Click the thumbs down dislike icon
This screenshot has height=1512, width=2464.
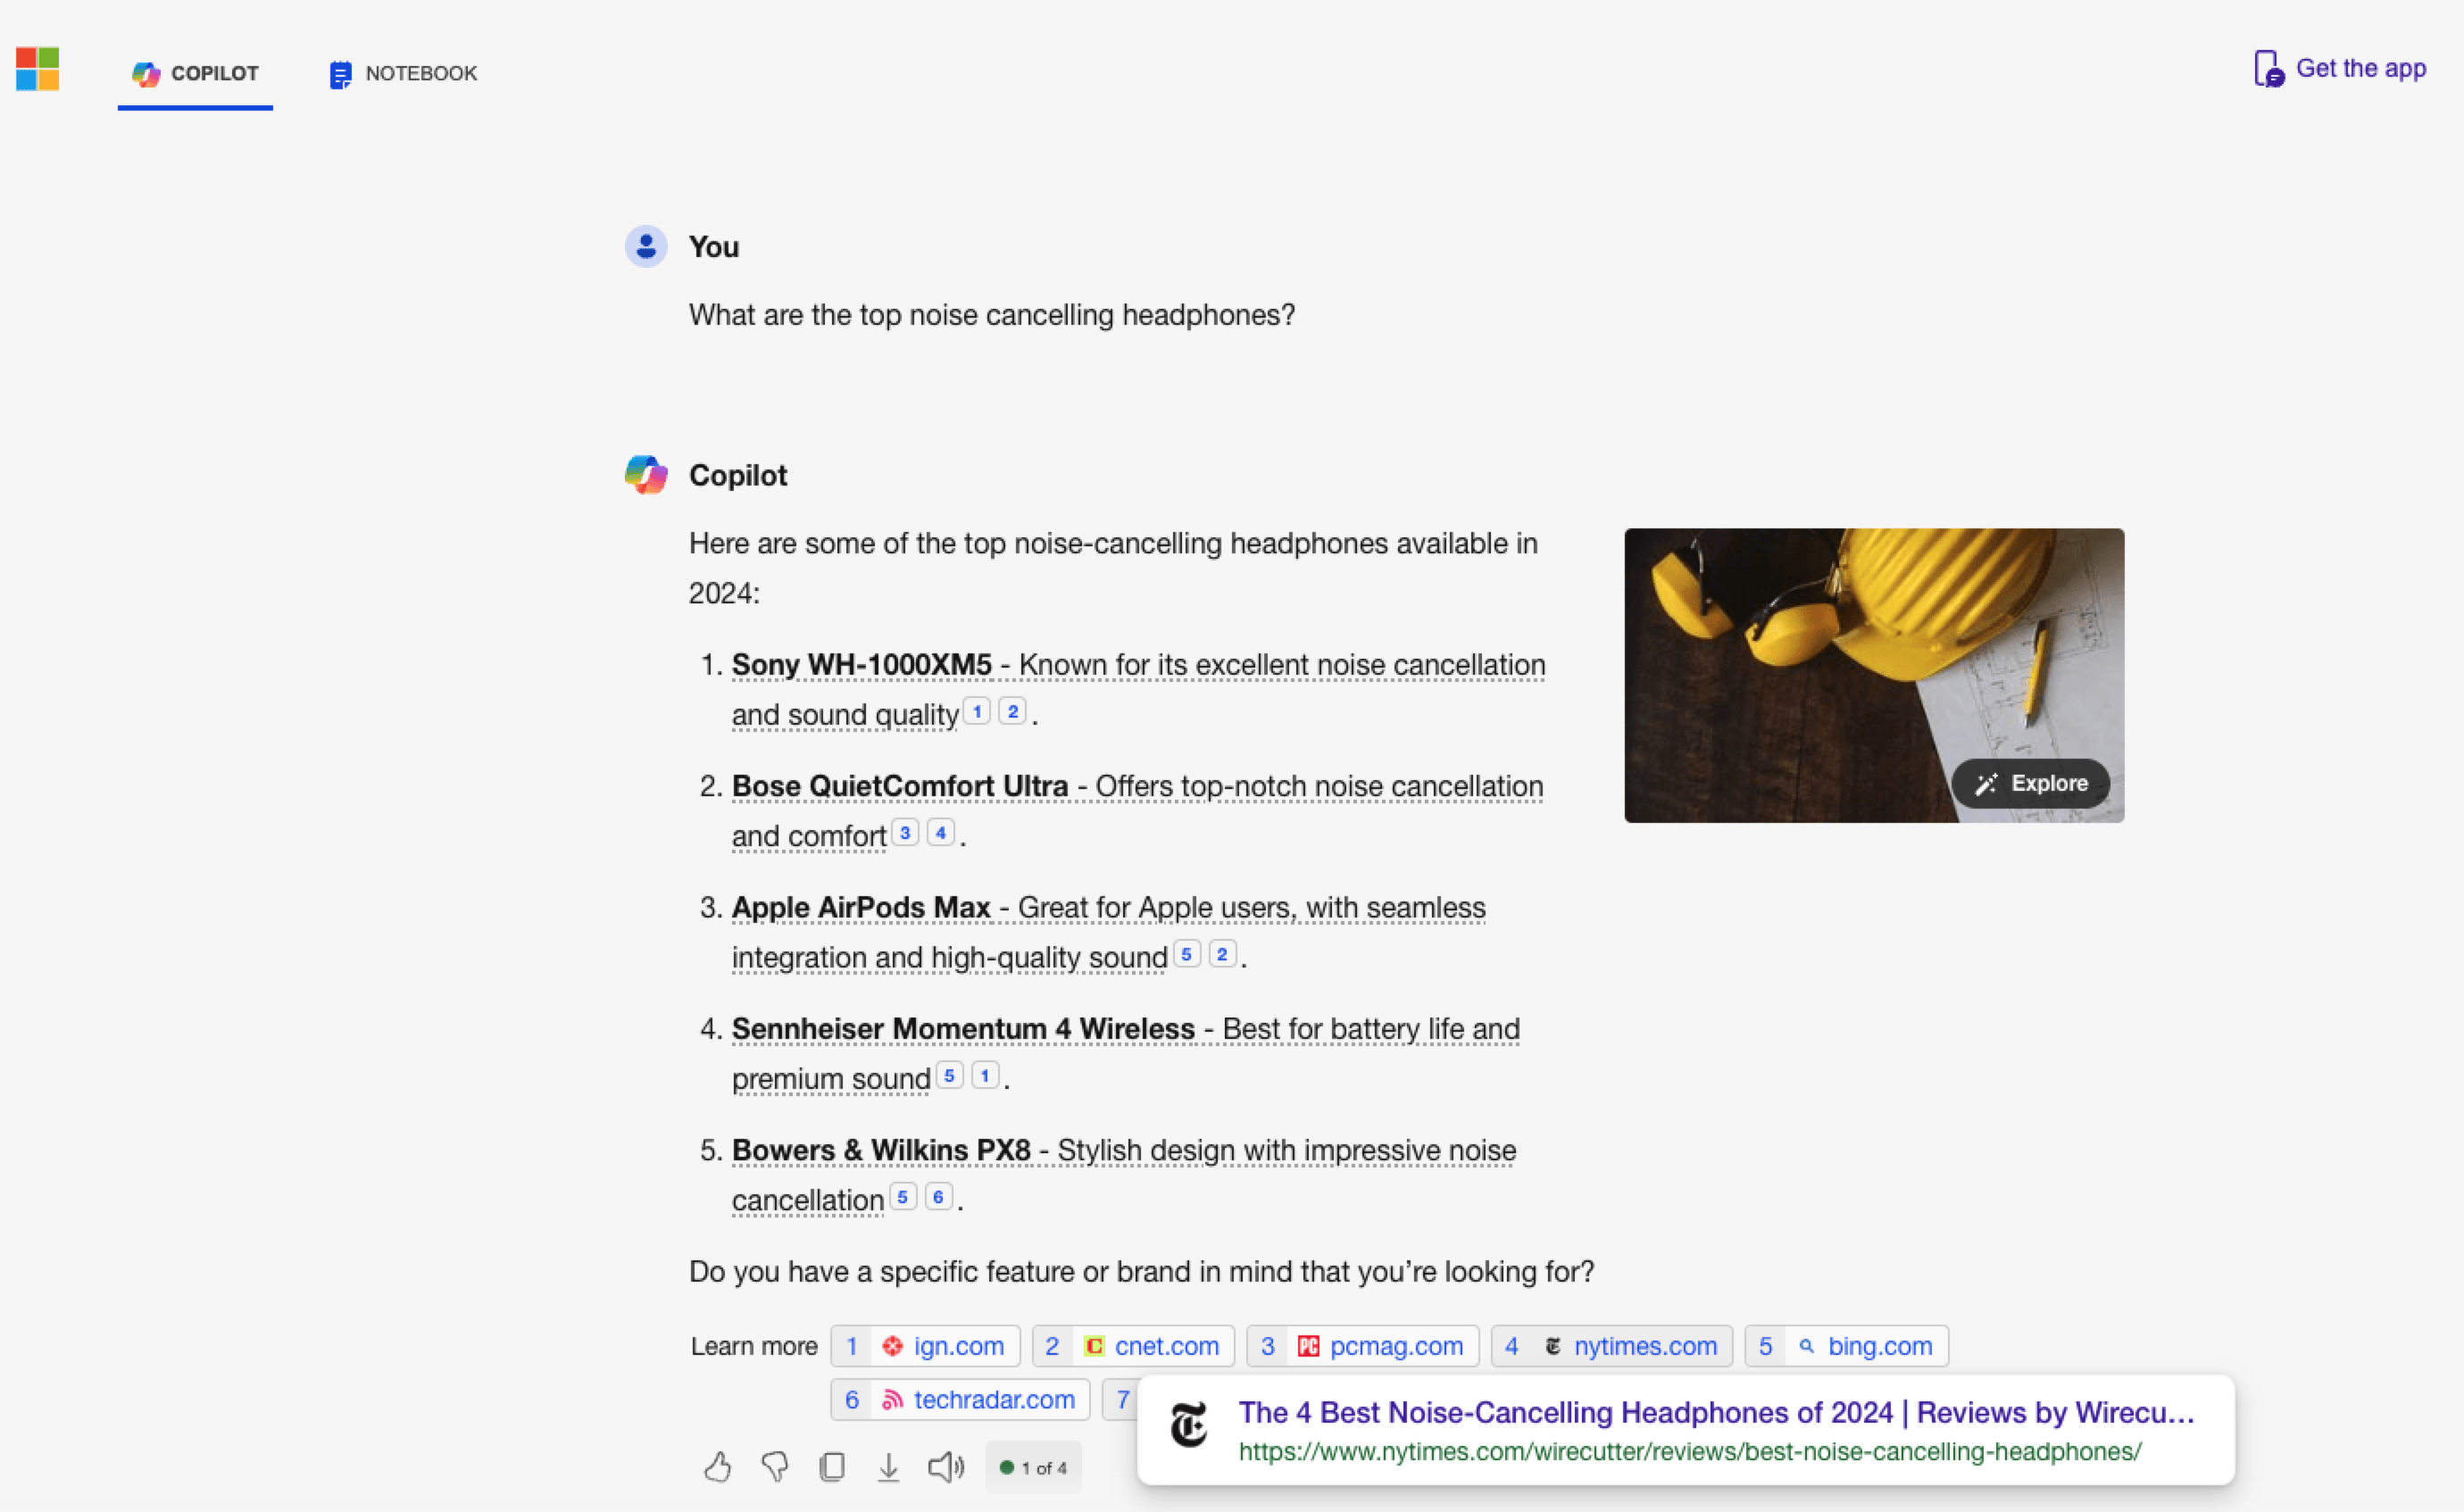click(775, 1467)
